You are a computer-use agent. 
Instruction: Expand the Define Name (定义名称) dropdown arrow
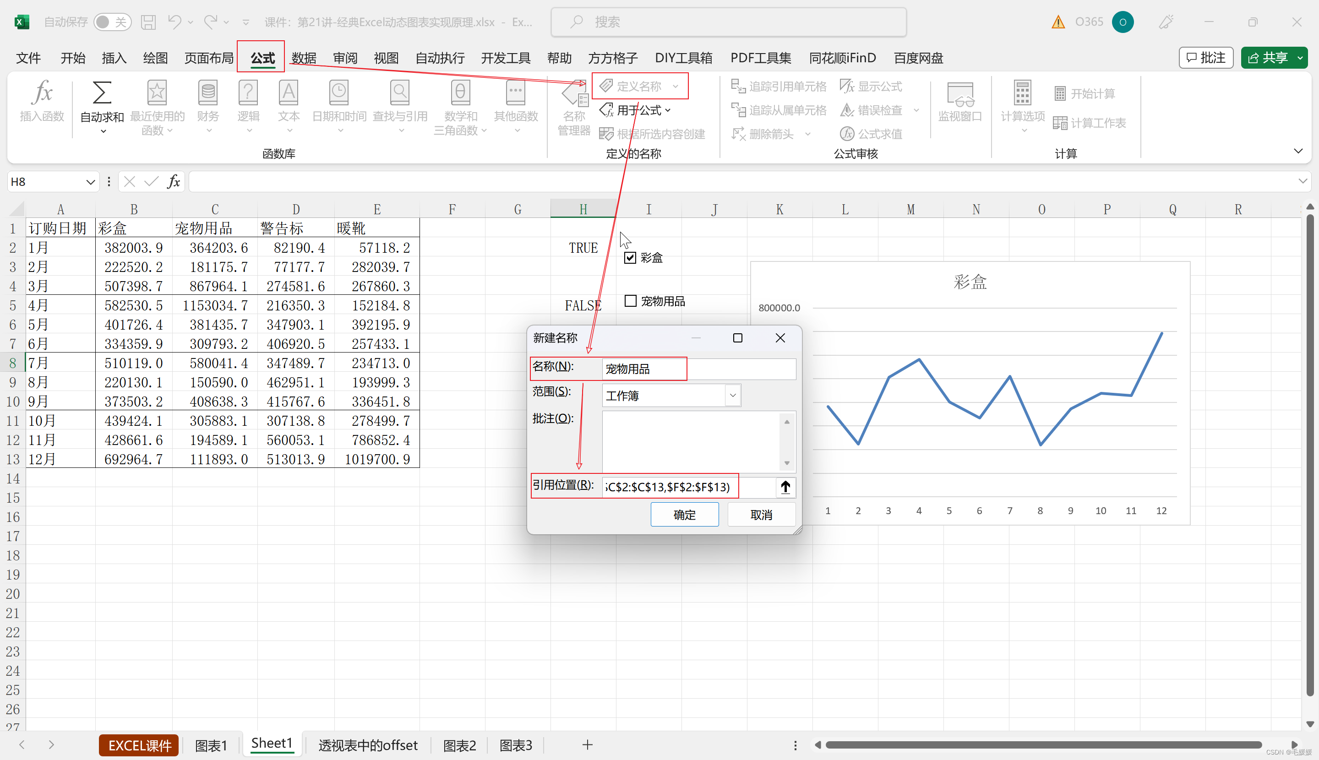pyautogui.click(x=676, y=86)
